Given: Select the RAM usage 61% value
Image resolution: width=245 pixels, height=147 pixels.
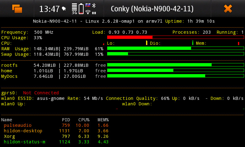Looking at the screenshot, I should tap(99, 49).
